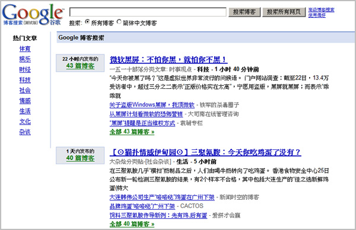Click source text 爱拼才会赢
356x230 pixels.
(226, 215)
